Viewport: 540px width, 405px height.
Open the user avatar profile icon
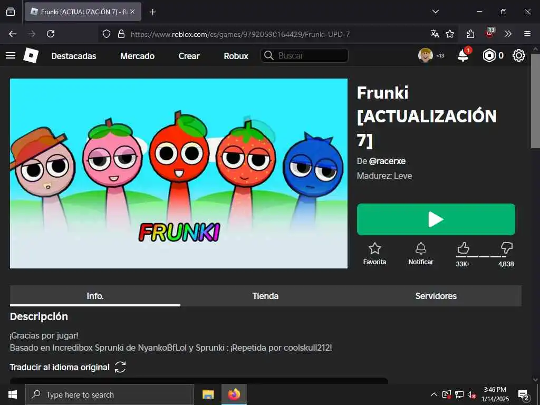tap(426, 55)
